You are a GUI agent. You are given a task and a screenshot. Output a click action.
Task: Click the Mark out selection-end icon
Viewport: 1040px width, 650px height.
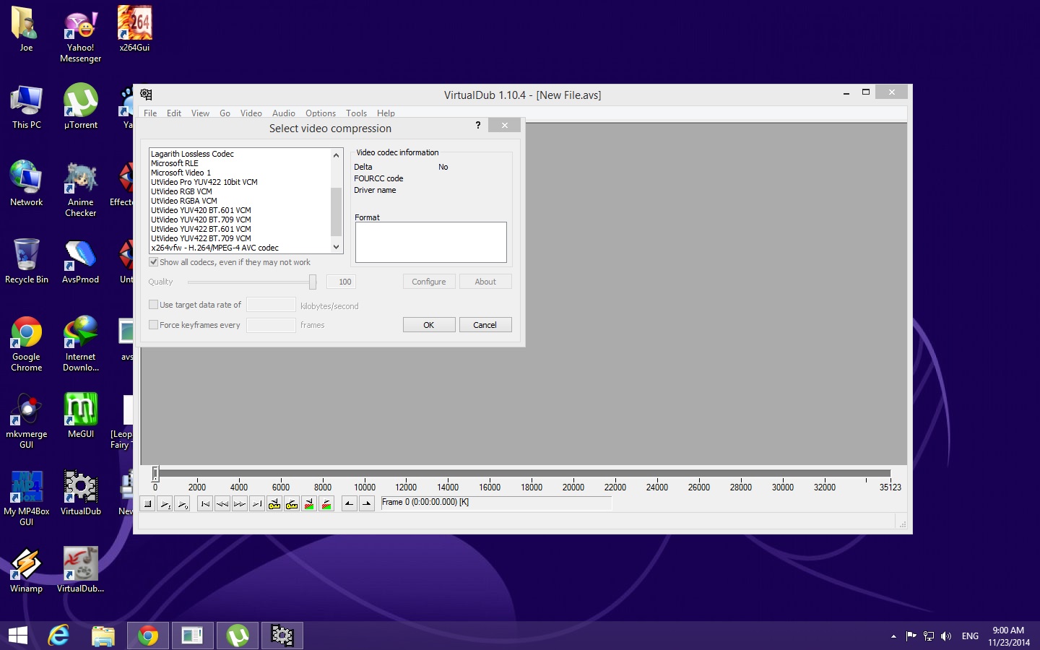367,504
